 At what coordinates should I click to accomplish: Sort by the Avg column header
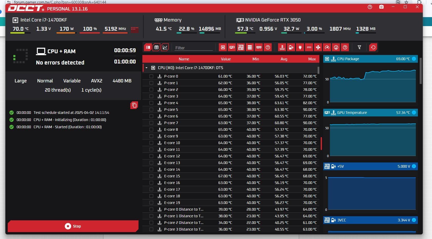[x=284, y=59]
